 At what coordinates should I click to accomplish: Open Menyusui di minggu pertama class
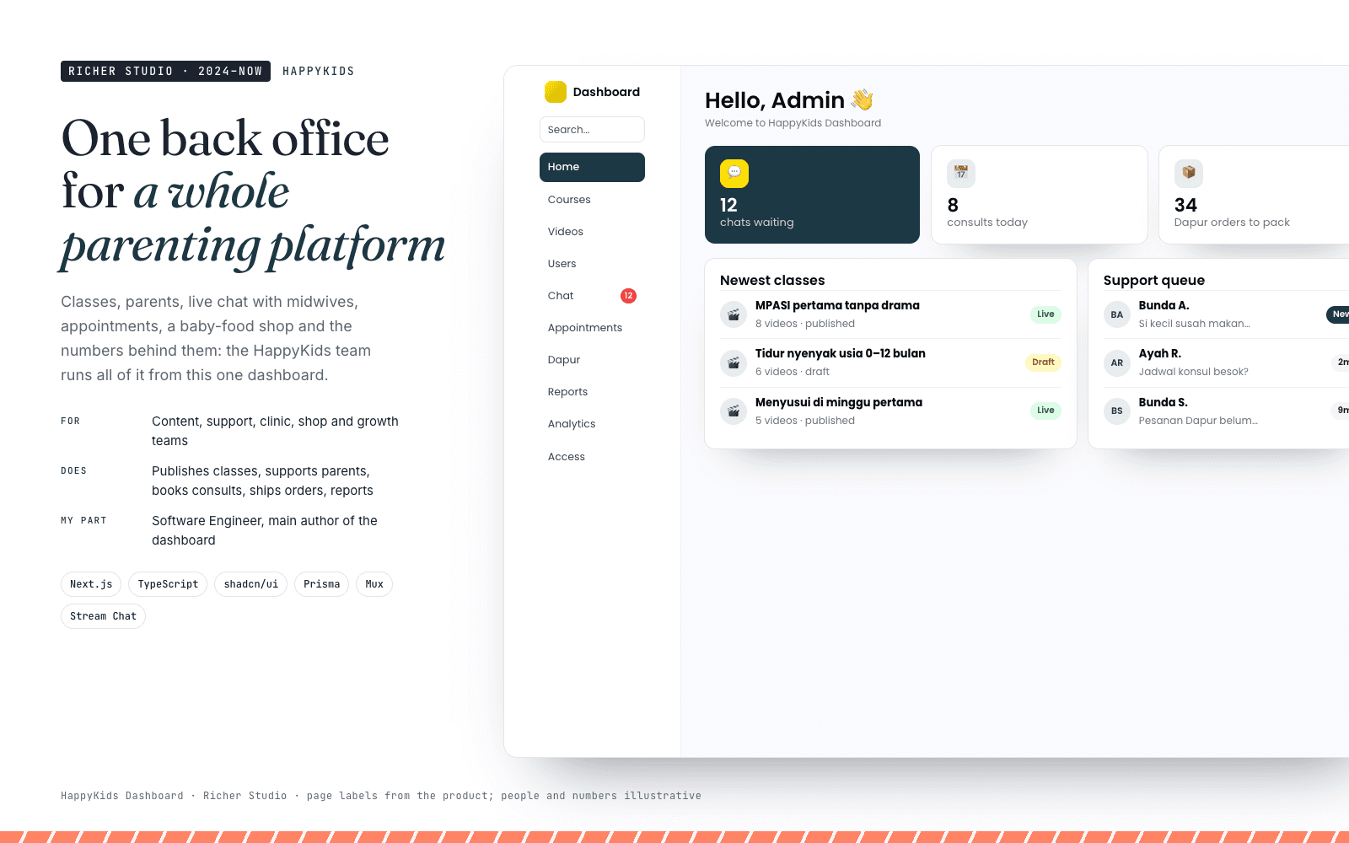(x=890, y=411)
